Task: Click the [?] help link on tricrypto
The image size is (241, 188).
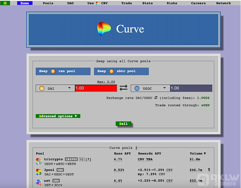Action: point(88,159)
